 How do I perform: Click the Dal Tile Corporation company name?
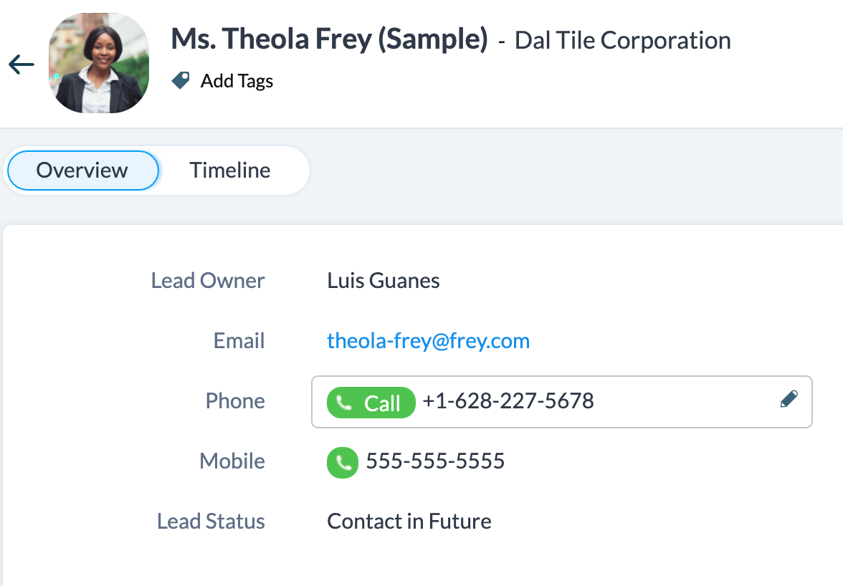pyautogui.click(x=622, y=41)
